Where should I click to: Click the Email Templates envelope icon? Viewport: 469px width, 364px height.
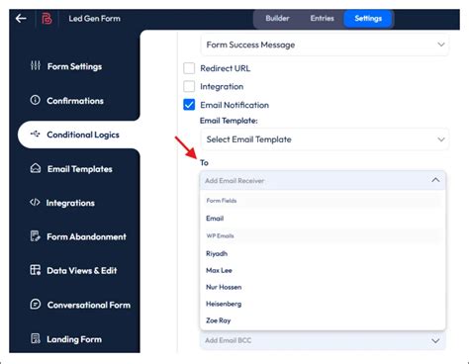tap(36, 168)
